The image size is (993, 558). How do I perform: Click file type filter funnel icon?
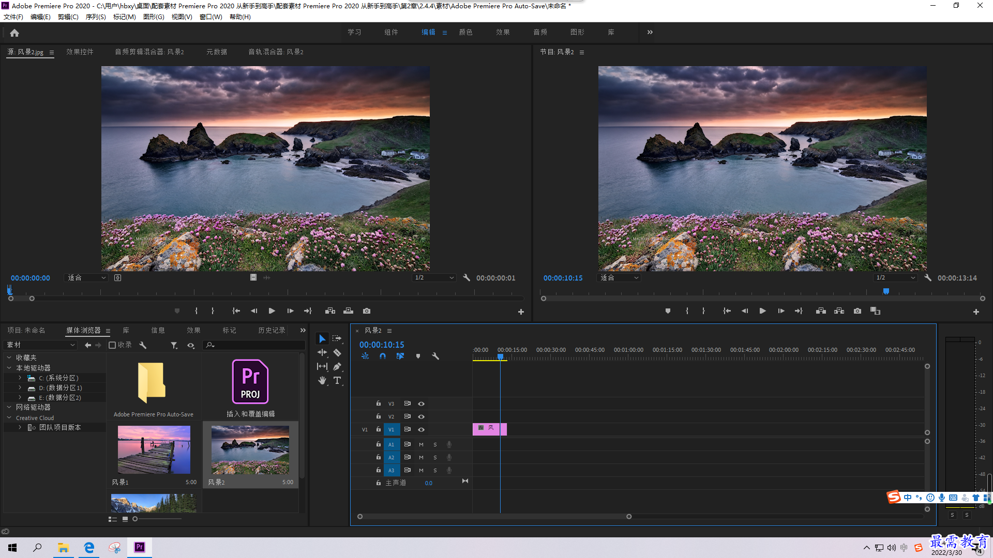174,345
